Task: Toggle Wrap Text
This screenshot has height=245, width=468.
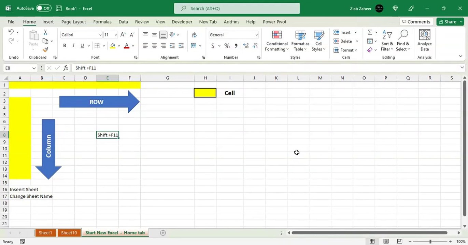Action: point(194,35)
